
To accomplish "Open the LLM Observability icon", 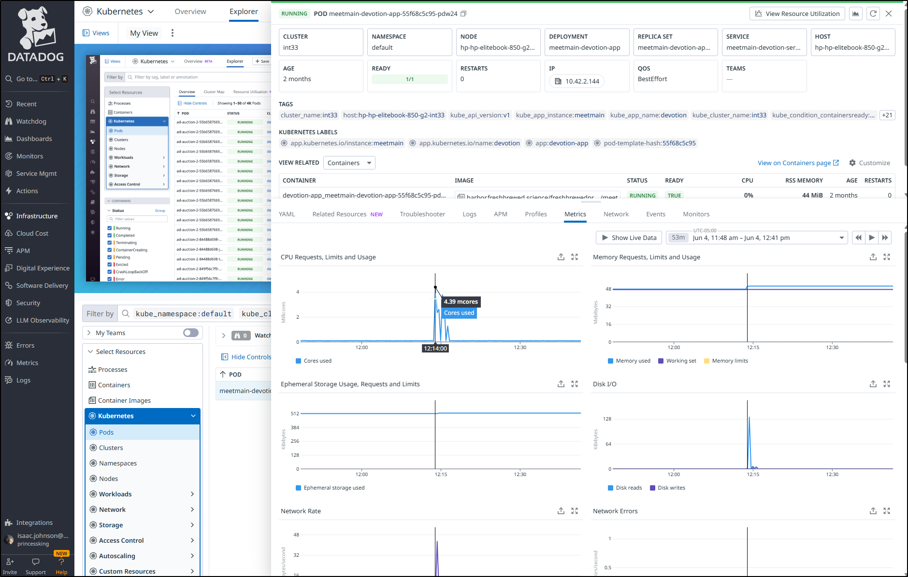I will point(9,320).
